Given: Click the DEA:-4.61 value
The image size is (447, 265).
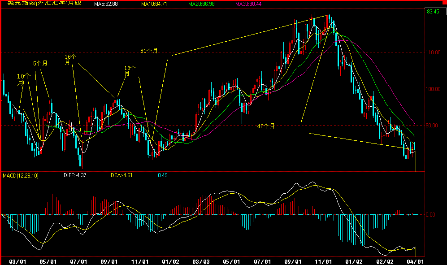Looking at the screenshot, I should pos(122,175).
